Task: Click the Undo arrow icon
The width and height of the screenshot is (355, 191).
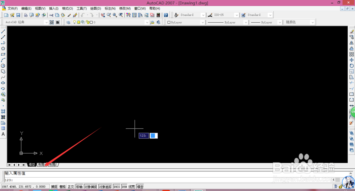Action: click(83, 15)
